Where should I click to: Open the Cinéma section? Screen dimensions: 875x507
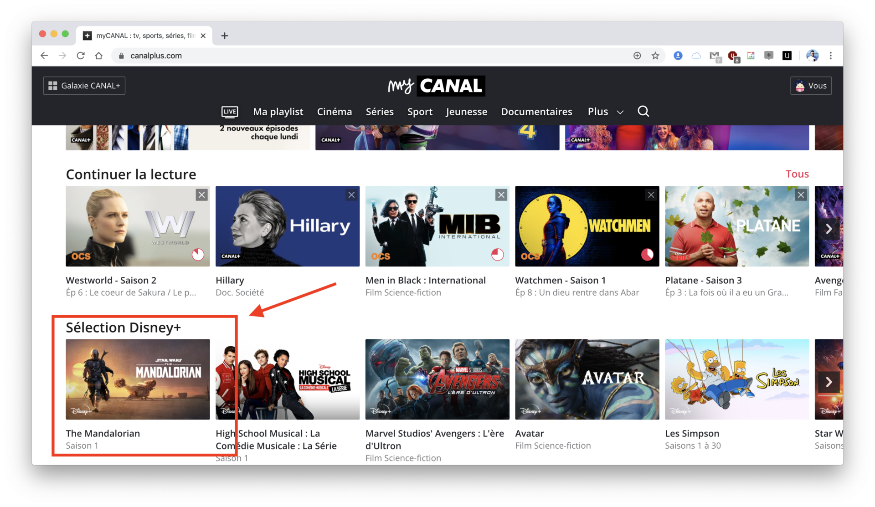point(335,112)
